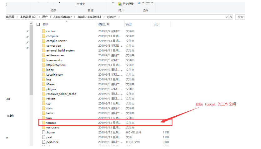The width and height of the screenshot is (261, 149).
Task: Select the conversion folder icon
Action: (44, 46)
